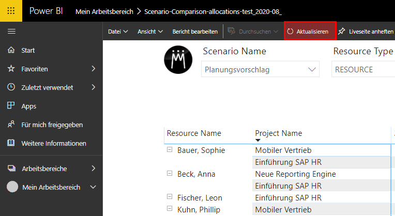The height and width of the screenshot is (216, 395).
Task: Click the Liveseite anheften pin icon
Action: [342, 32]
